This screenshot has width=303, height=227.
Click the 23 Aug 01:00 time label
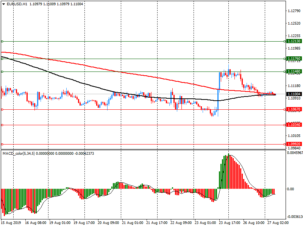click(205, 223)
